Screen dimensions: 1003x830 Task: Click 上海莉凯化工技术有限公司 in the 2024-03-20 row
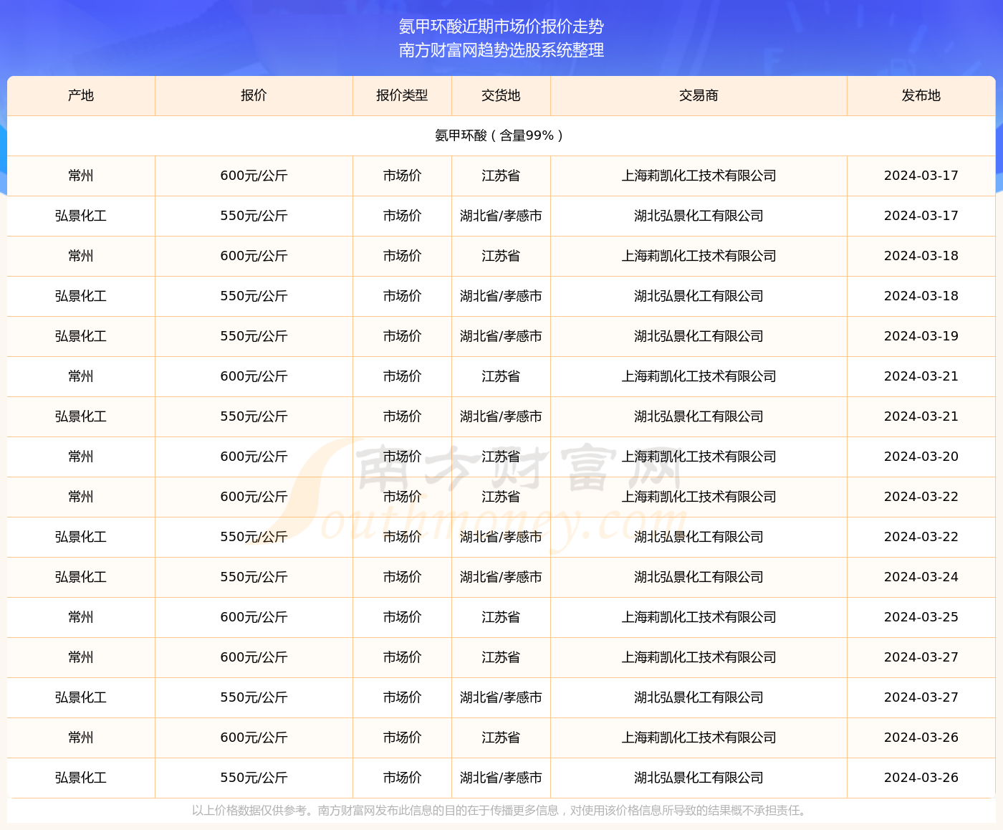(699, 457)
